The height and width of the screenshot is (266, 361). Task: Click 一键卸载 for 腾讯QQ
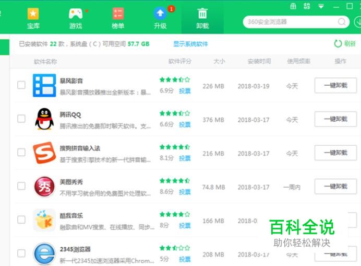pos(335,119)
